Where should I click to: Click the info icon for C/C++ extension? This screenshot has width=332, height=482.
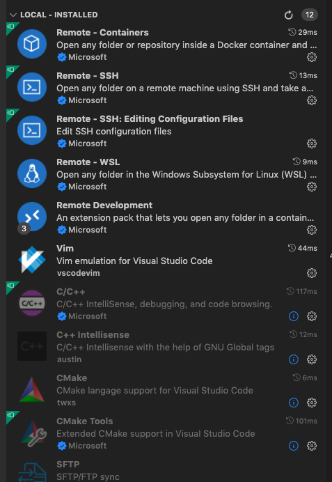[x=294, y=316]
